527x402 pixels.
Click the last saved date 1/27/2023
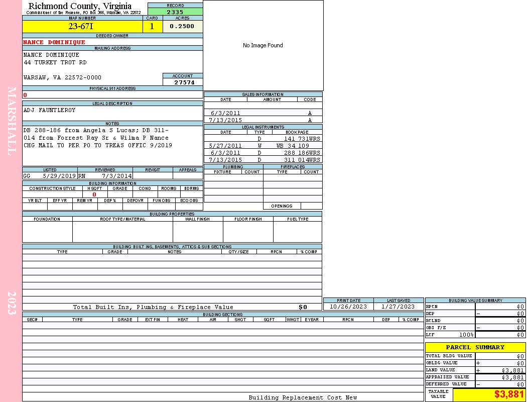pyautogui.click(x=398, y=307)
